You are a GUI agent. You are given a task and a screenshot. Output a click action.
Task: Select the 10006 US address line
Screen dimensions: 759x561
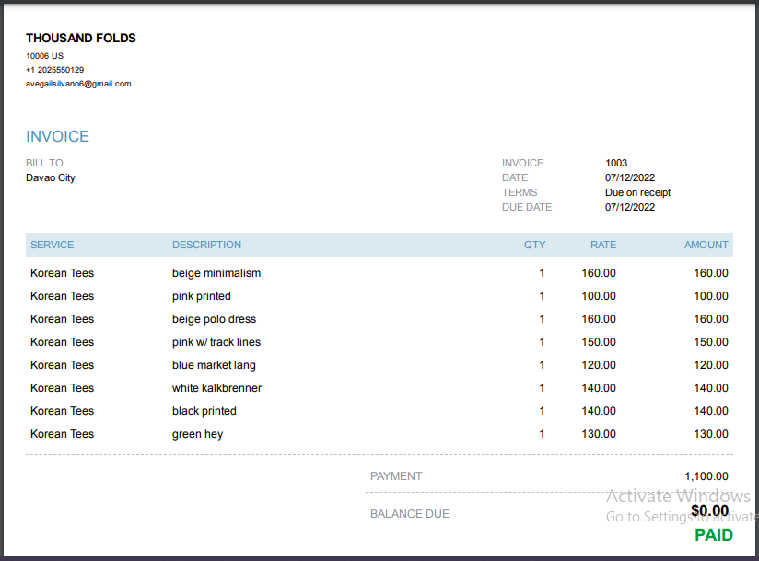point(44,56)
